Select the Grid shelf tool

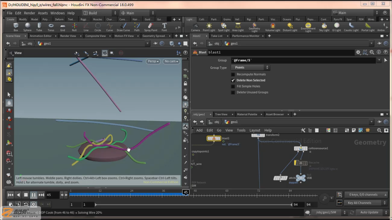pyautogui.click(x=63, y=27)
